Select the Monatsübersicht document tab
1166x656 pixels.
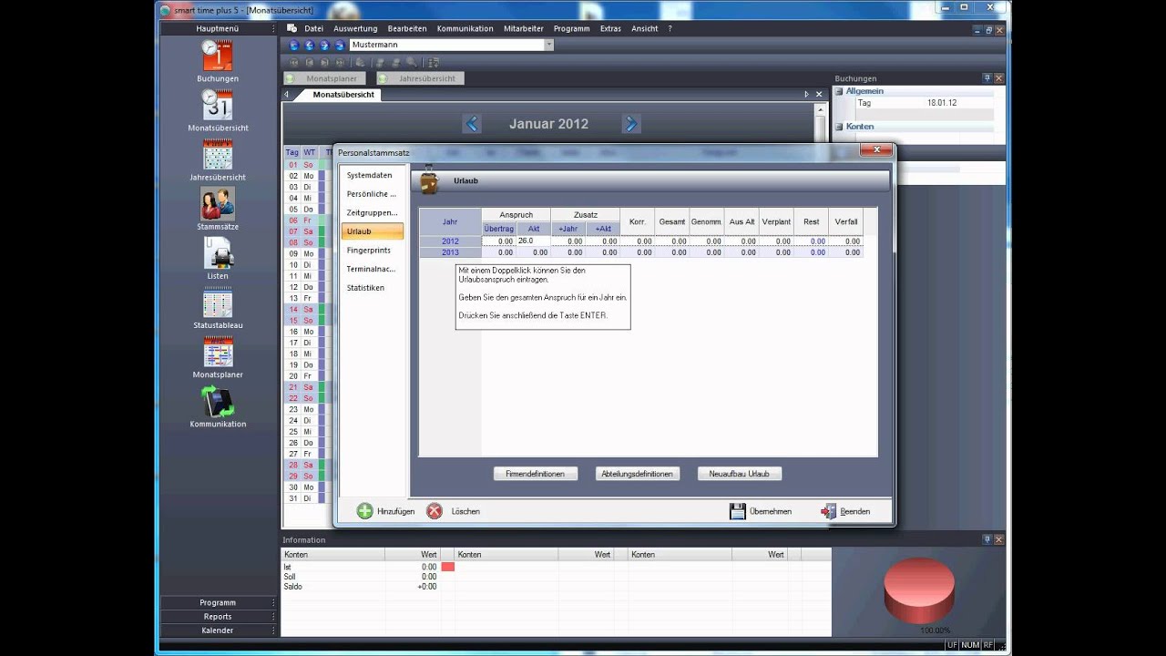pos(343,95)
